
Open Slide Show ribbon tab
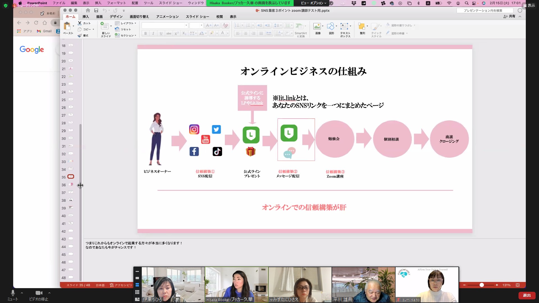[197, 17]
